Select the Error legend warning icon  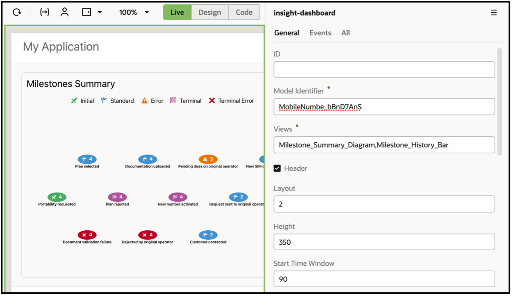tap(144, 100)
